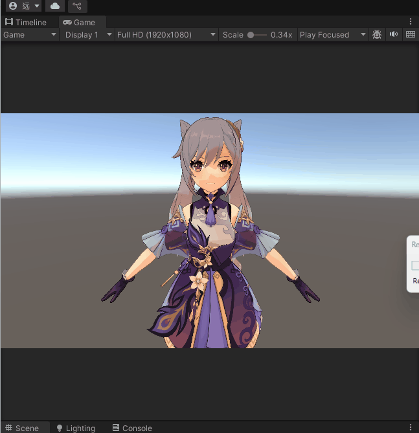Screen dimensions: 419x433
Task: Click the cloud services icon
Action: pos(55,6)
